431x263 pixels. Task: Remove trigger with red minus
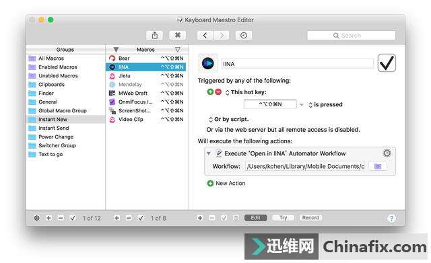pos(218,92)
